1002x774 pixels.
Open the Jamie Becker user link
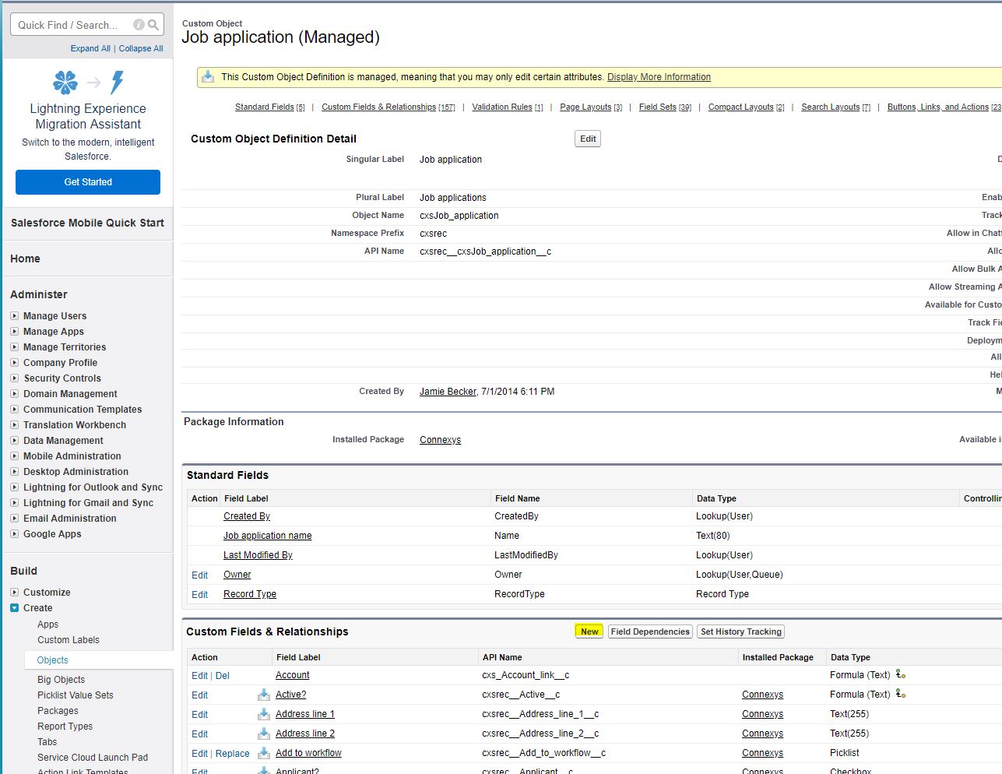pyautogui.click(x=448, y=392)
